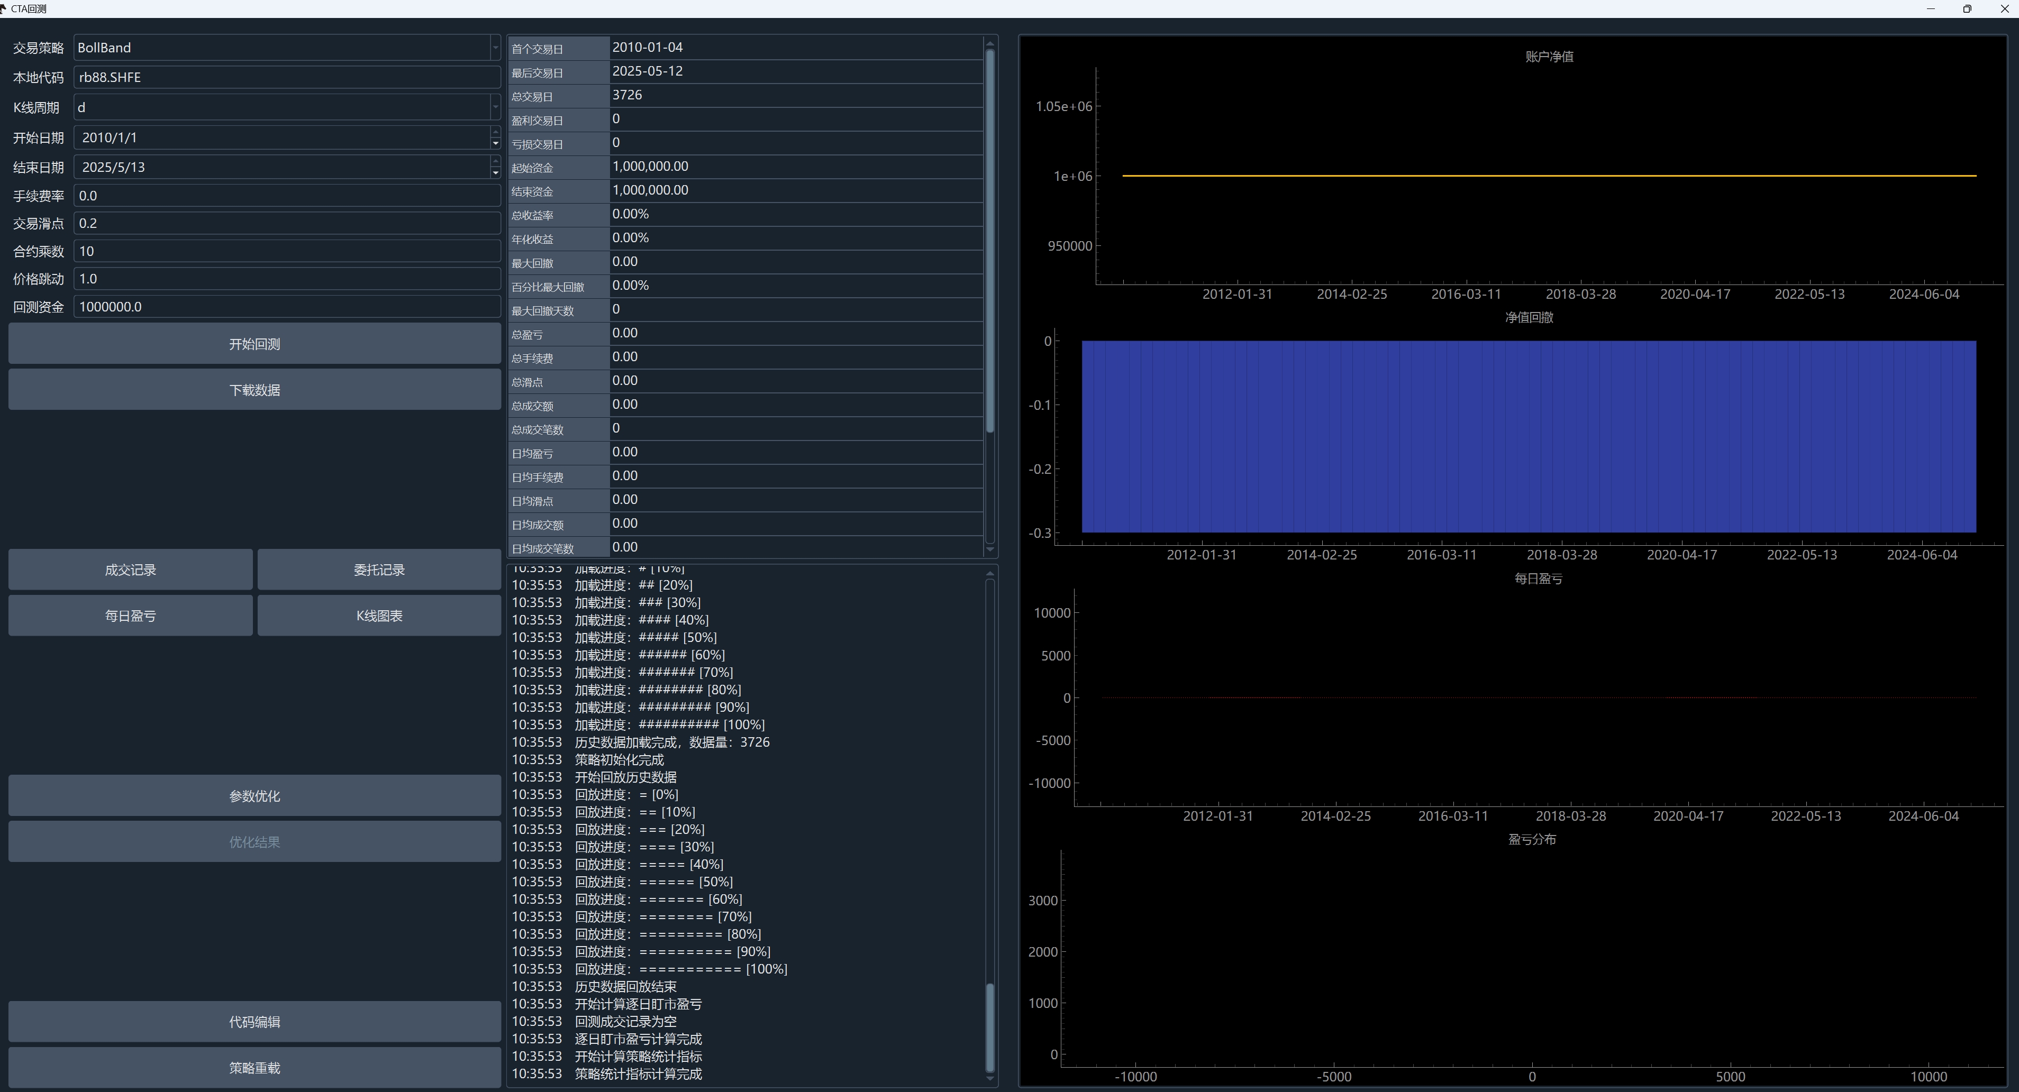Click log panel scroll-up arrow

pyautogui.click(x=990, y=573)
